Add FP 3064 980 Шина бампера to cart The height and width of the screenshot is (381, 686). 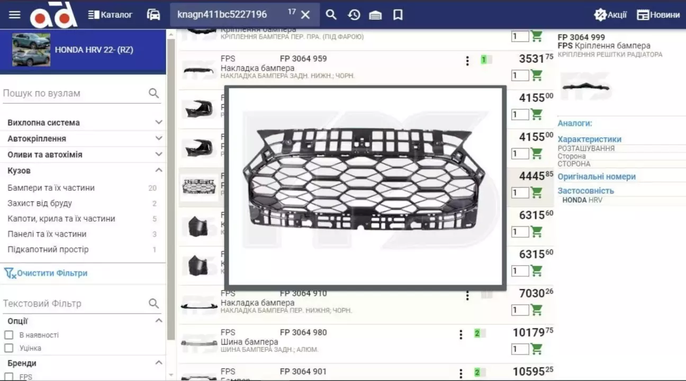tap(537, 349)
